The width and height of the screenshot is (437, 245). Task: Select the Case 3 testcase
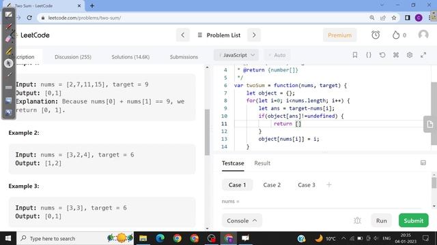tap(307, 184)
